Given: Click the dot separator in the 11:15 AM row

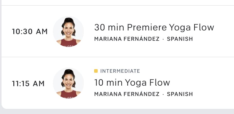Looking at the screenshot, I should click(163, 94).
